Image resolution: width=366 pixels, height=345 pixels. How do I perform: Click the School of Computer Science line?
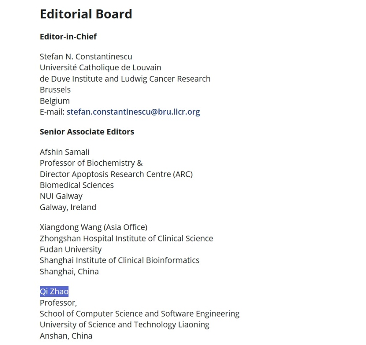click(140, 314)
